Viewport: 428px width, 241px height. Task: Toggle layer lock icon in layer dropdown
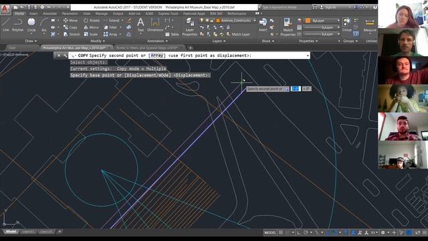click(x=211, y=20)
